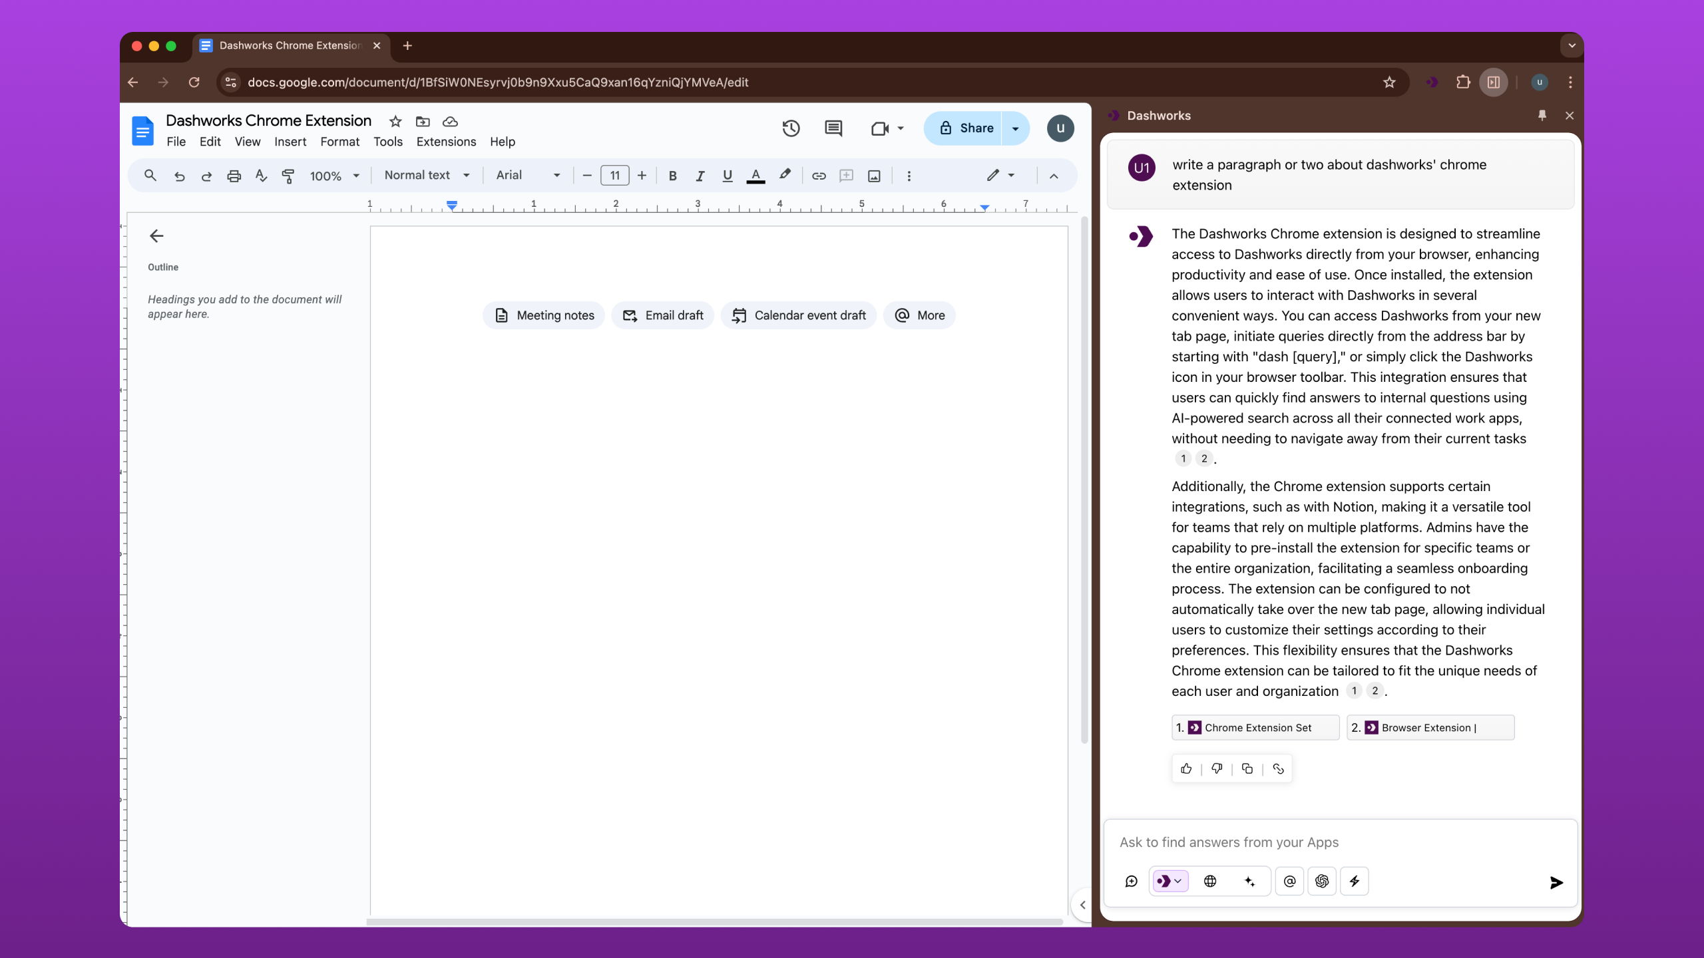Click thumbs up on Dashworks response
The width and height of the screenshot is (1704, 958).
point(1186,769)
